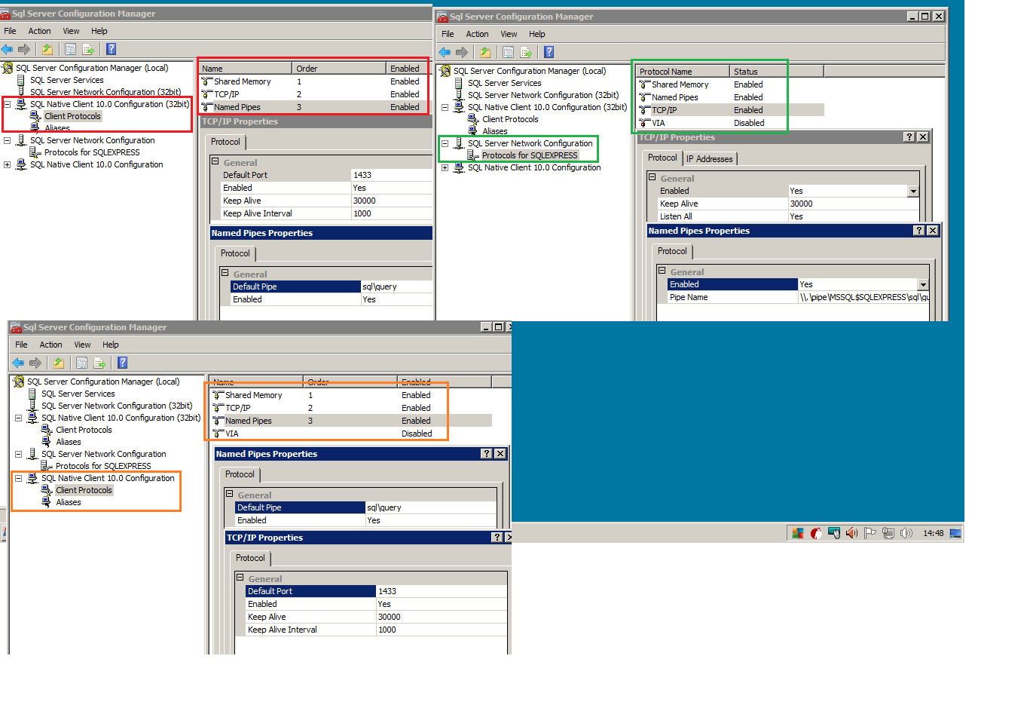Image resolution: width=1030 pixels, height=711 pixels.
Task: Select the TCP/IP row in the upper-left window list
Action: [315, 94]
